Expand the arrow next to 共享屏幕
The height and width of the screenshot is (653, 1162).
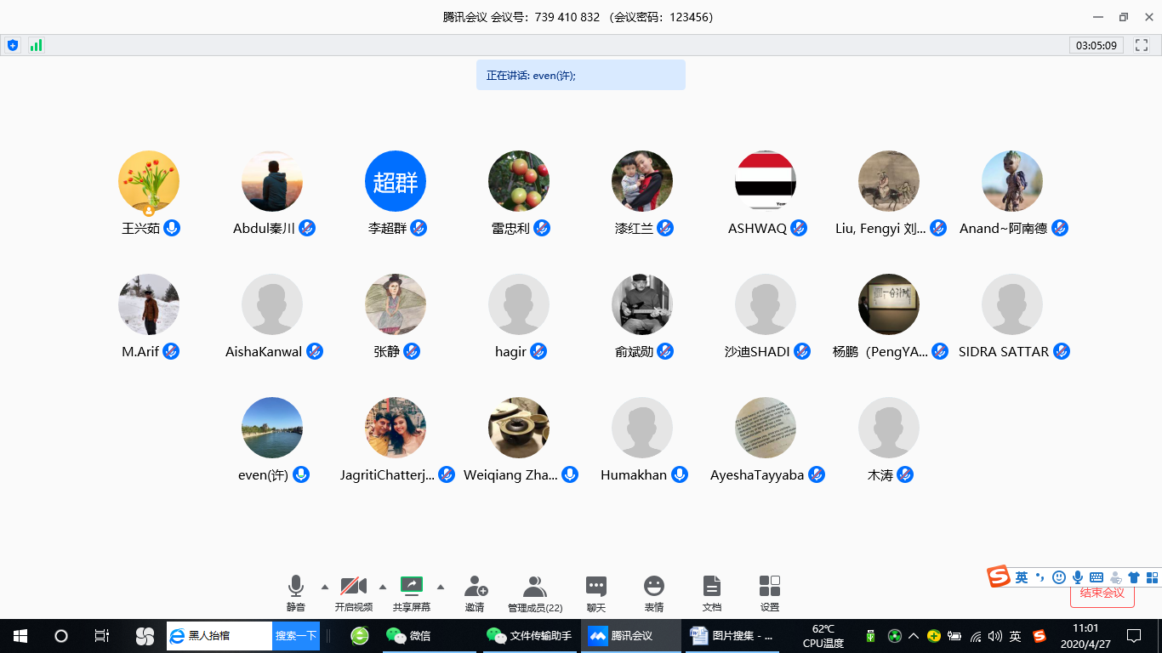pos(440,587)
